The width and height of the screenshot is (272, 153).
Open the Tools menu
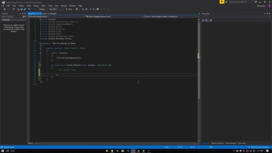pos(50,6)
